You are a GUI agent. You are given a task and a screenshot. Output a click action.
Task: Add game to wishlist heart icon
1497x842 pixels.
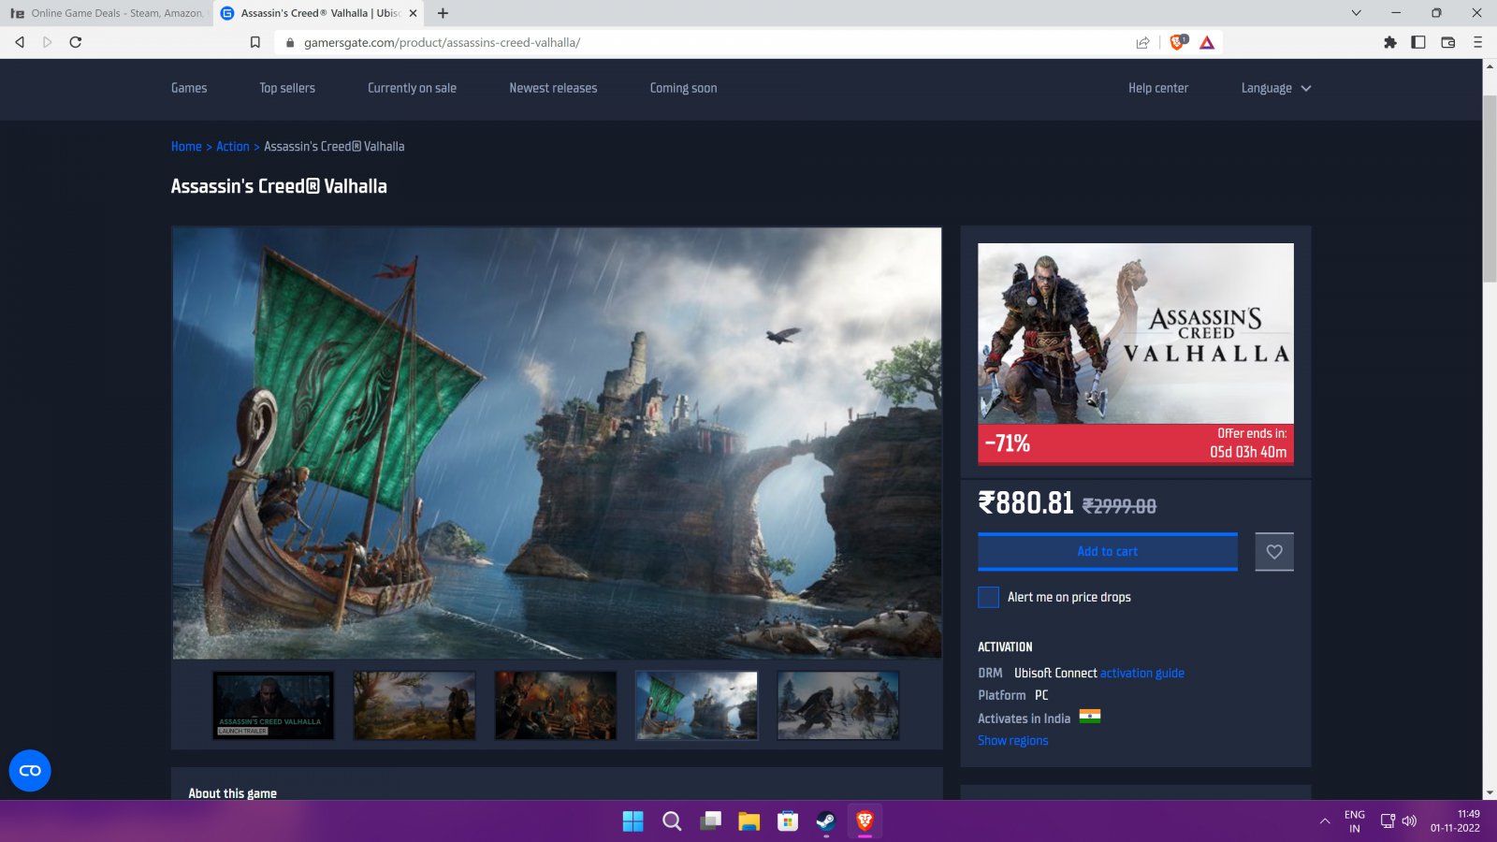(1274, 552)
